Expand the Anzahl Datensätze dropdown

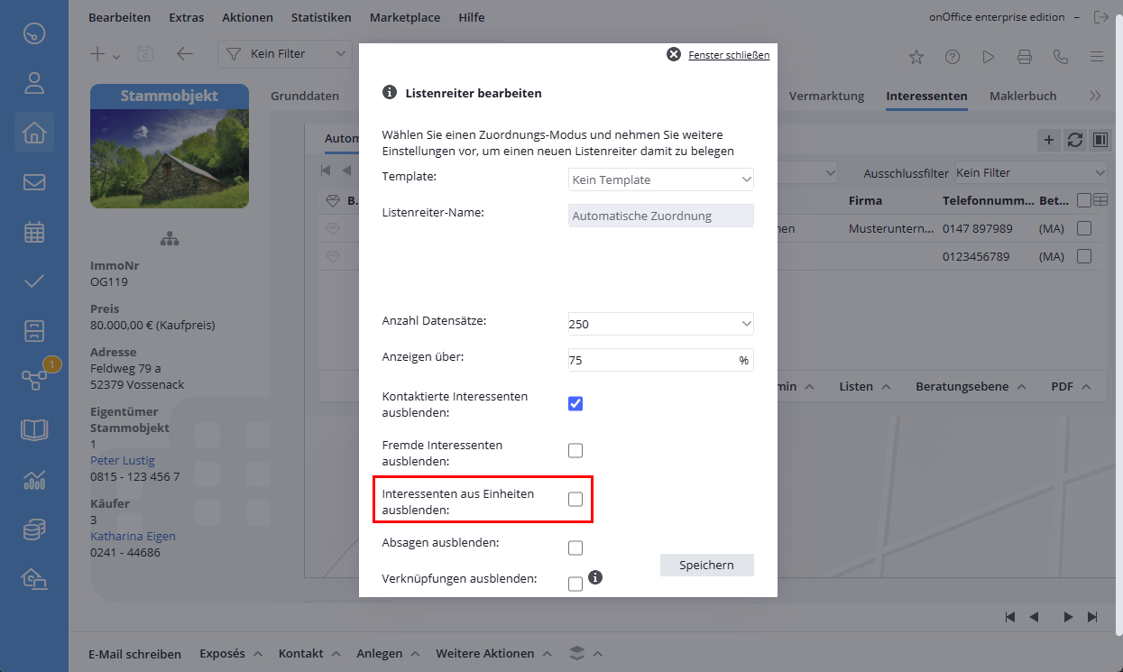pyautogui.click(x=660, y=324)
